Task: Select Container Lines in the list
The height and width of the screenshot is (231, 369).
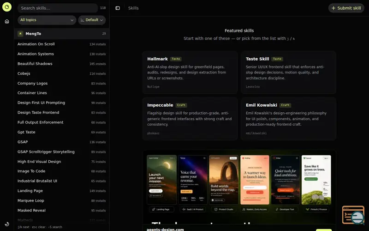Action: click(x=62, y=93)
